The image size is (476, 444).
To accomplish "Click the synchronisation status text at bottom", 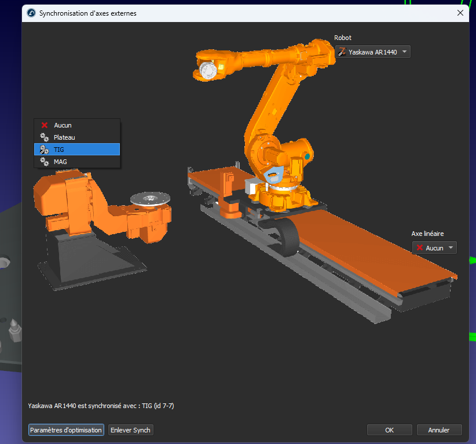I will point(101,406).
